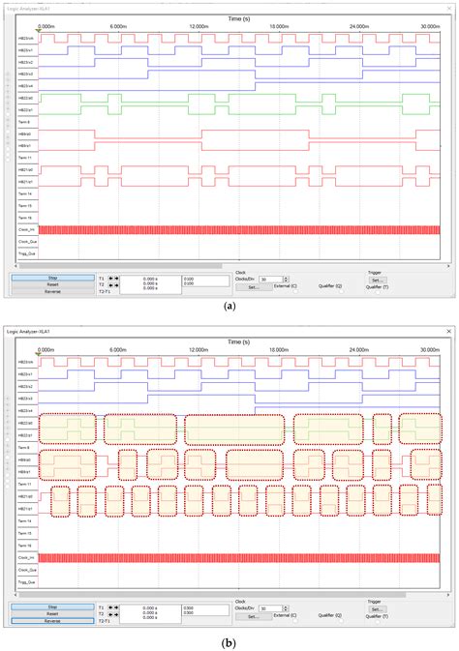Image resolution: width=459 pixels, height=651 pixels.
Task: Open Clock Set dialog in lower analyzer
Action: pyautogui.click(x=254, y=616)
